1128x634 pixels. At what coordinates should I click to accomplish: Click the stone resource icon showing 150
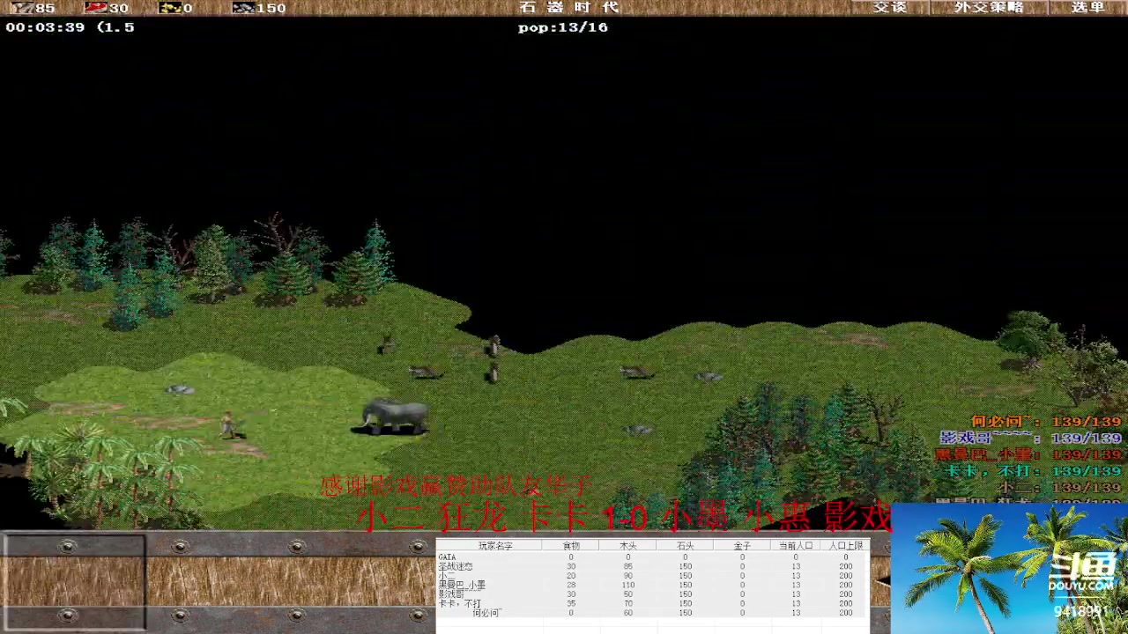[x=244, y=8]
